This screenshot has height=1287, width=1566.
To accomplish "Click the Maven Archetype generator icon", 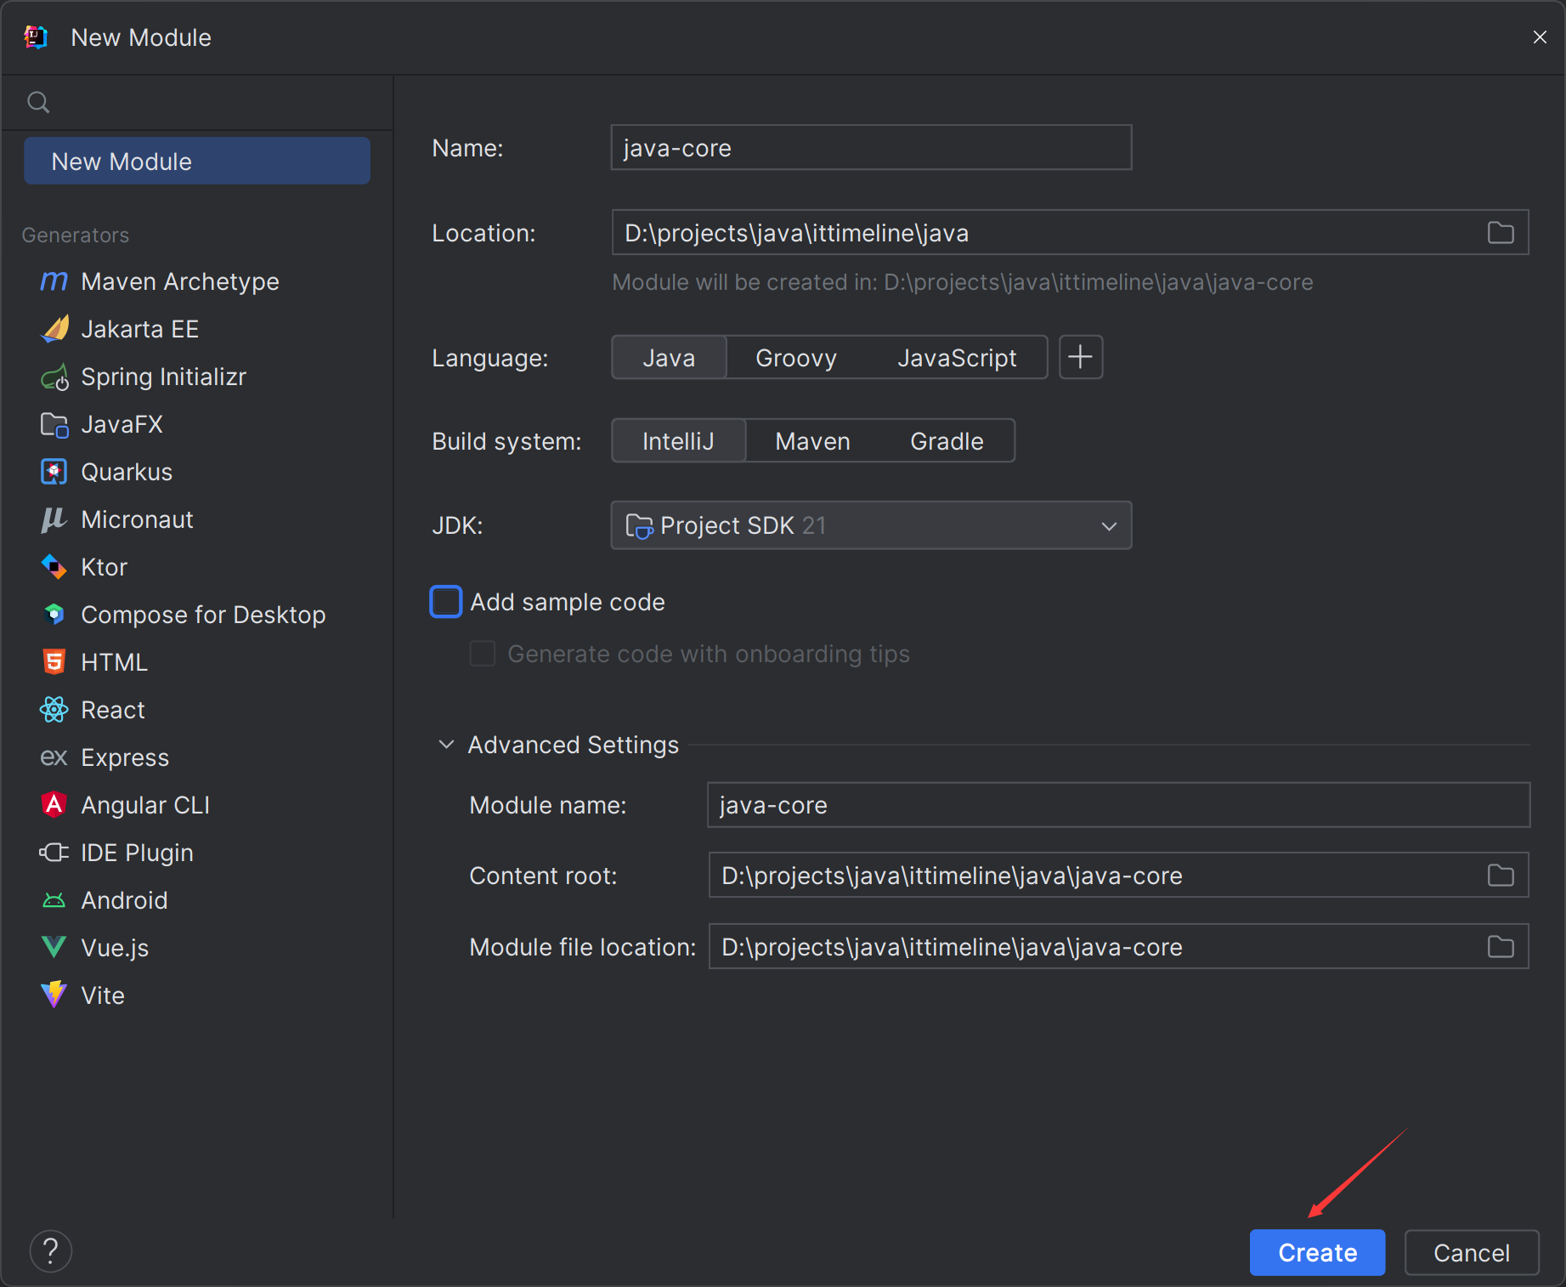I will [54, 281].
